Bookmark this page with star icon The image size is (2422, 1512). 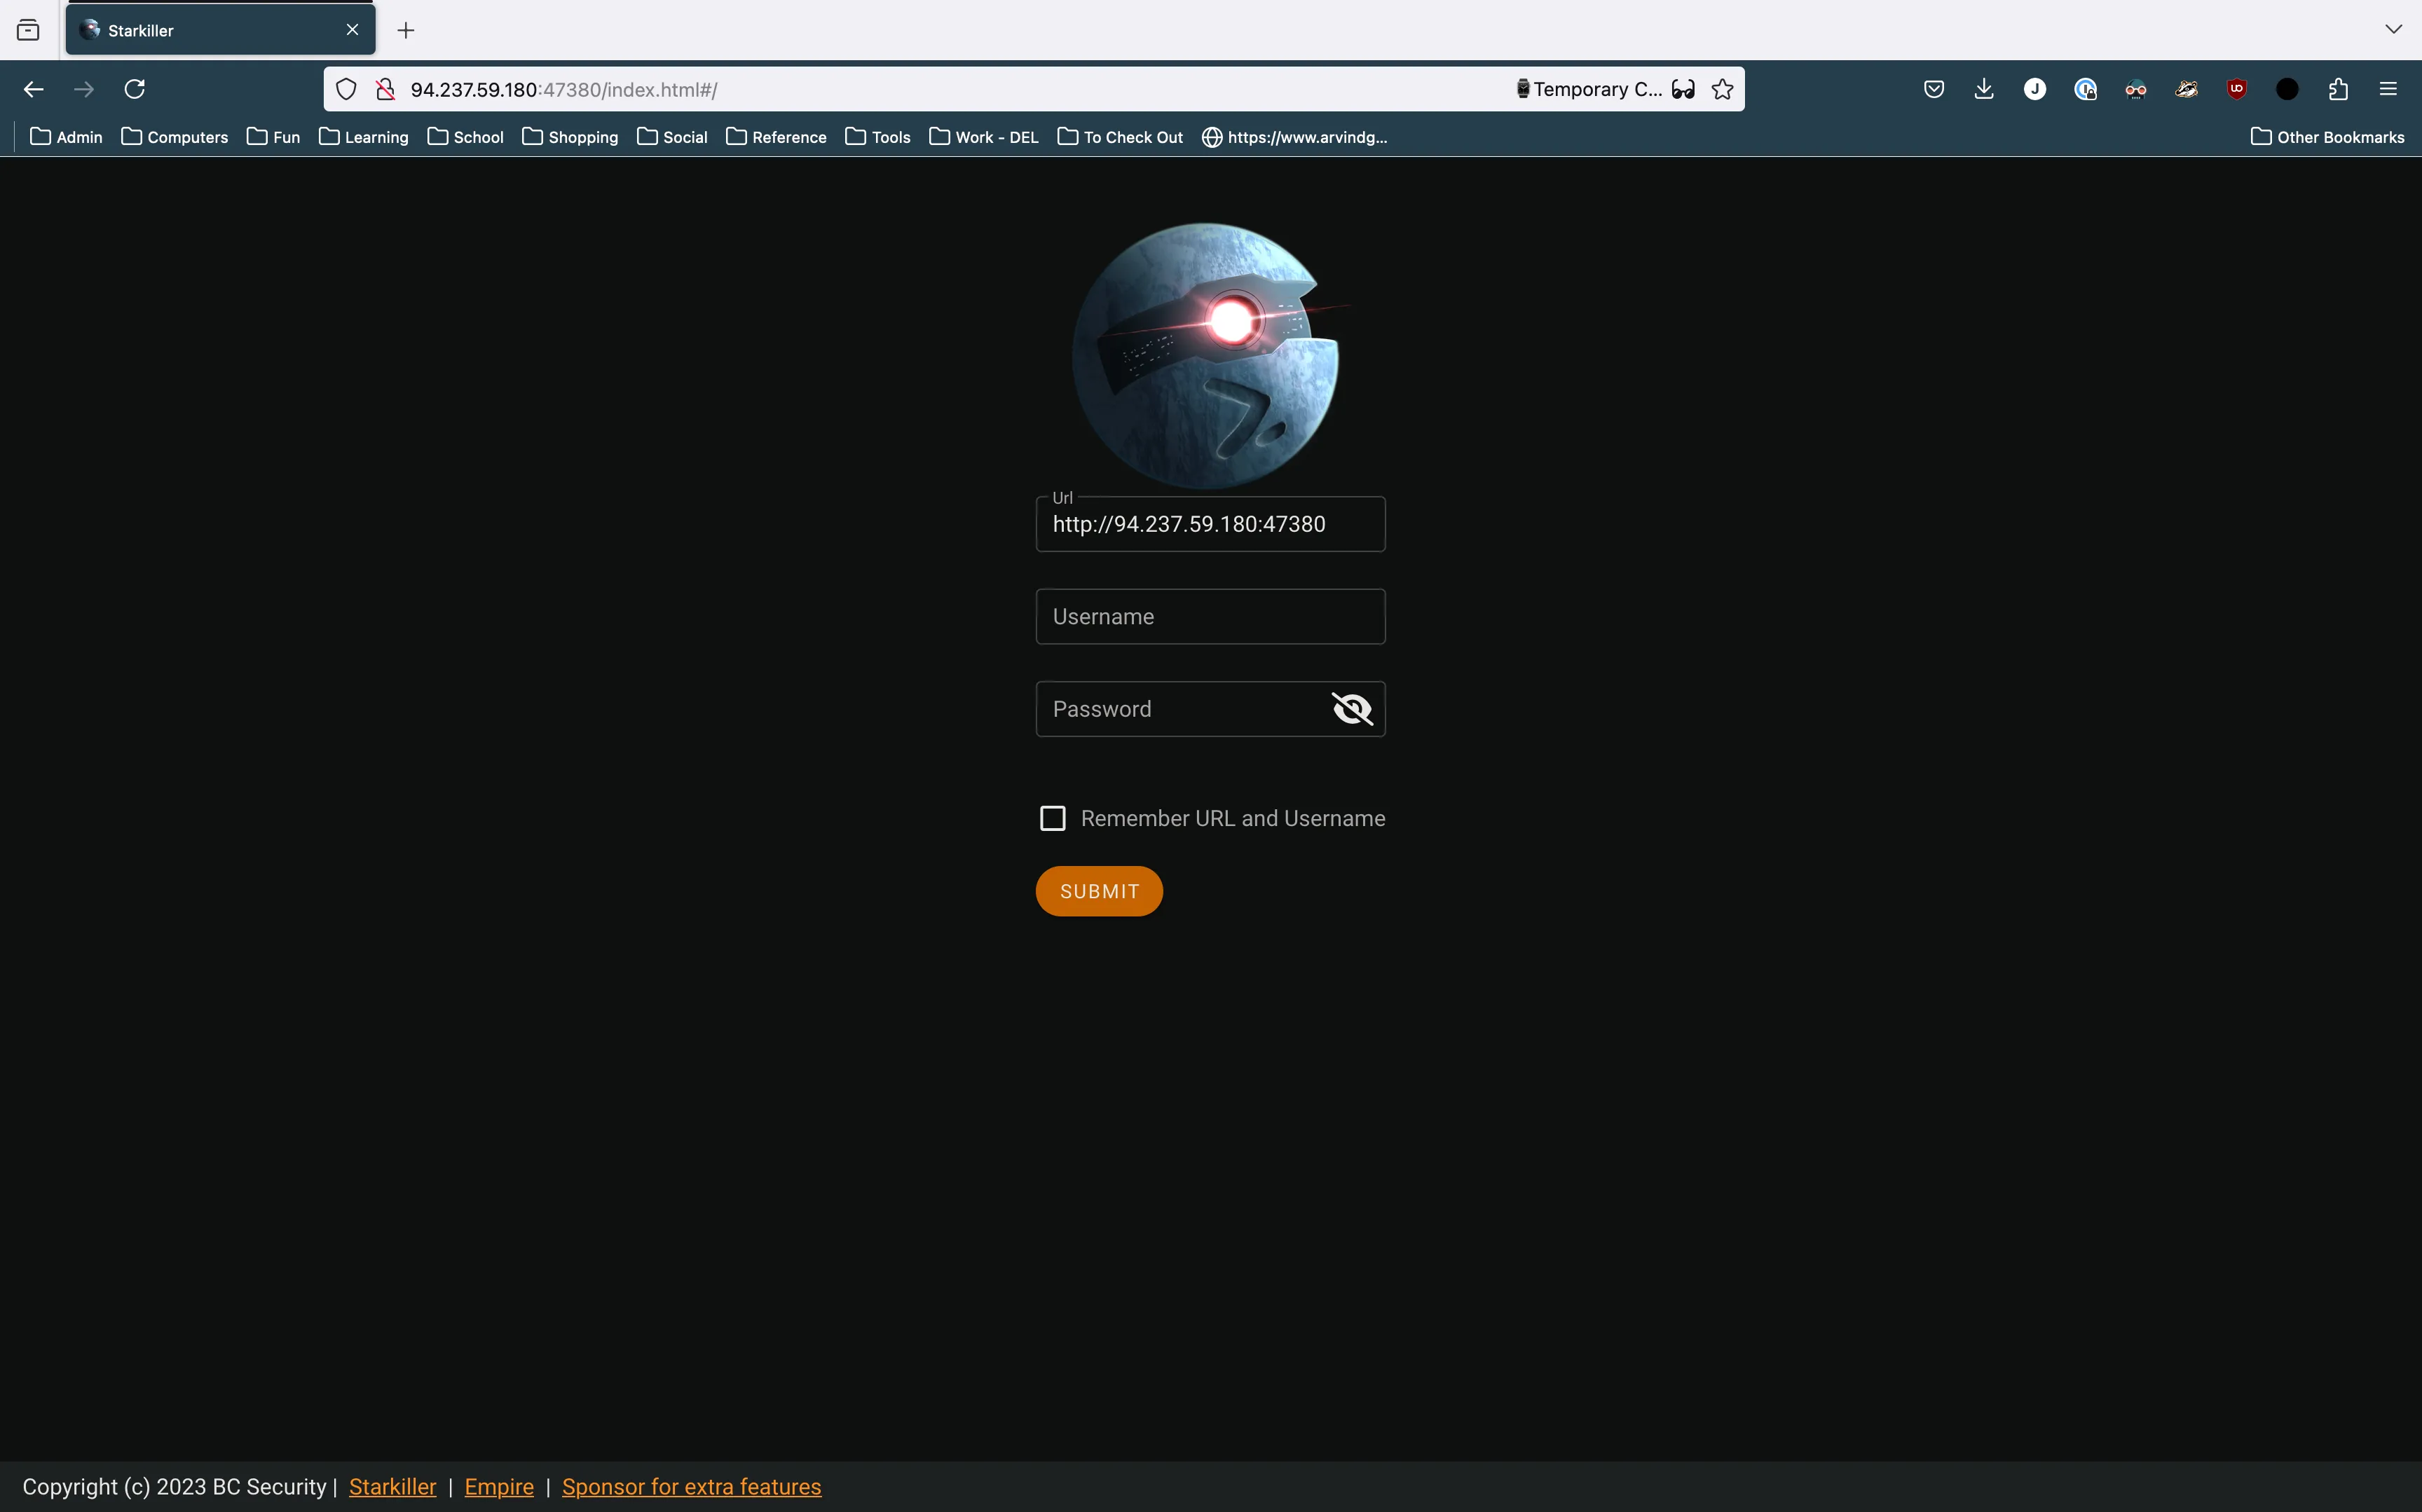pyautogui.click(x=1722, y=89)
